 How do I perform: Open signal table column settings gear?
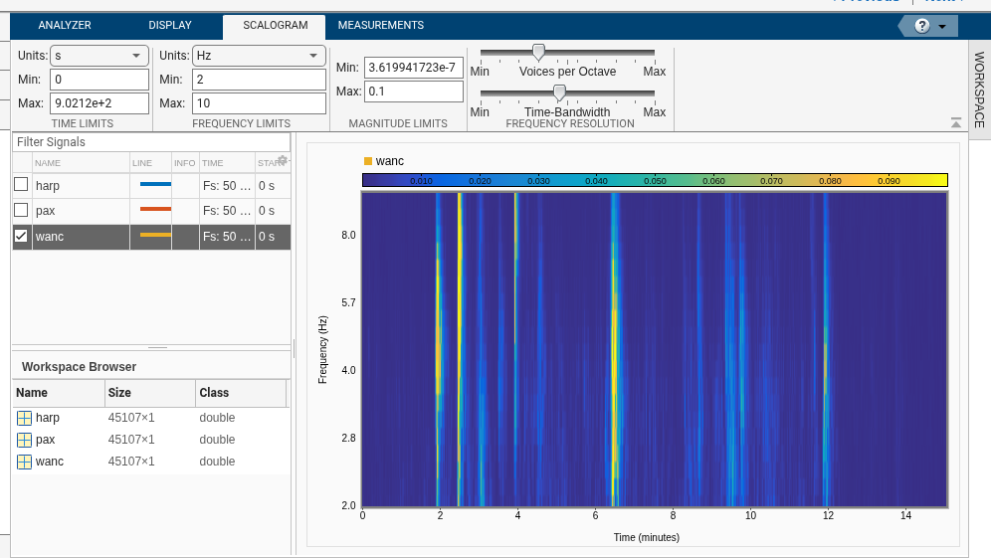tap(283, 160)
